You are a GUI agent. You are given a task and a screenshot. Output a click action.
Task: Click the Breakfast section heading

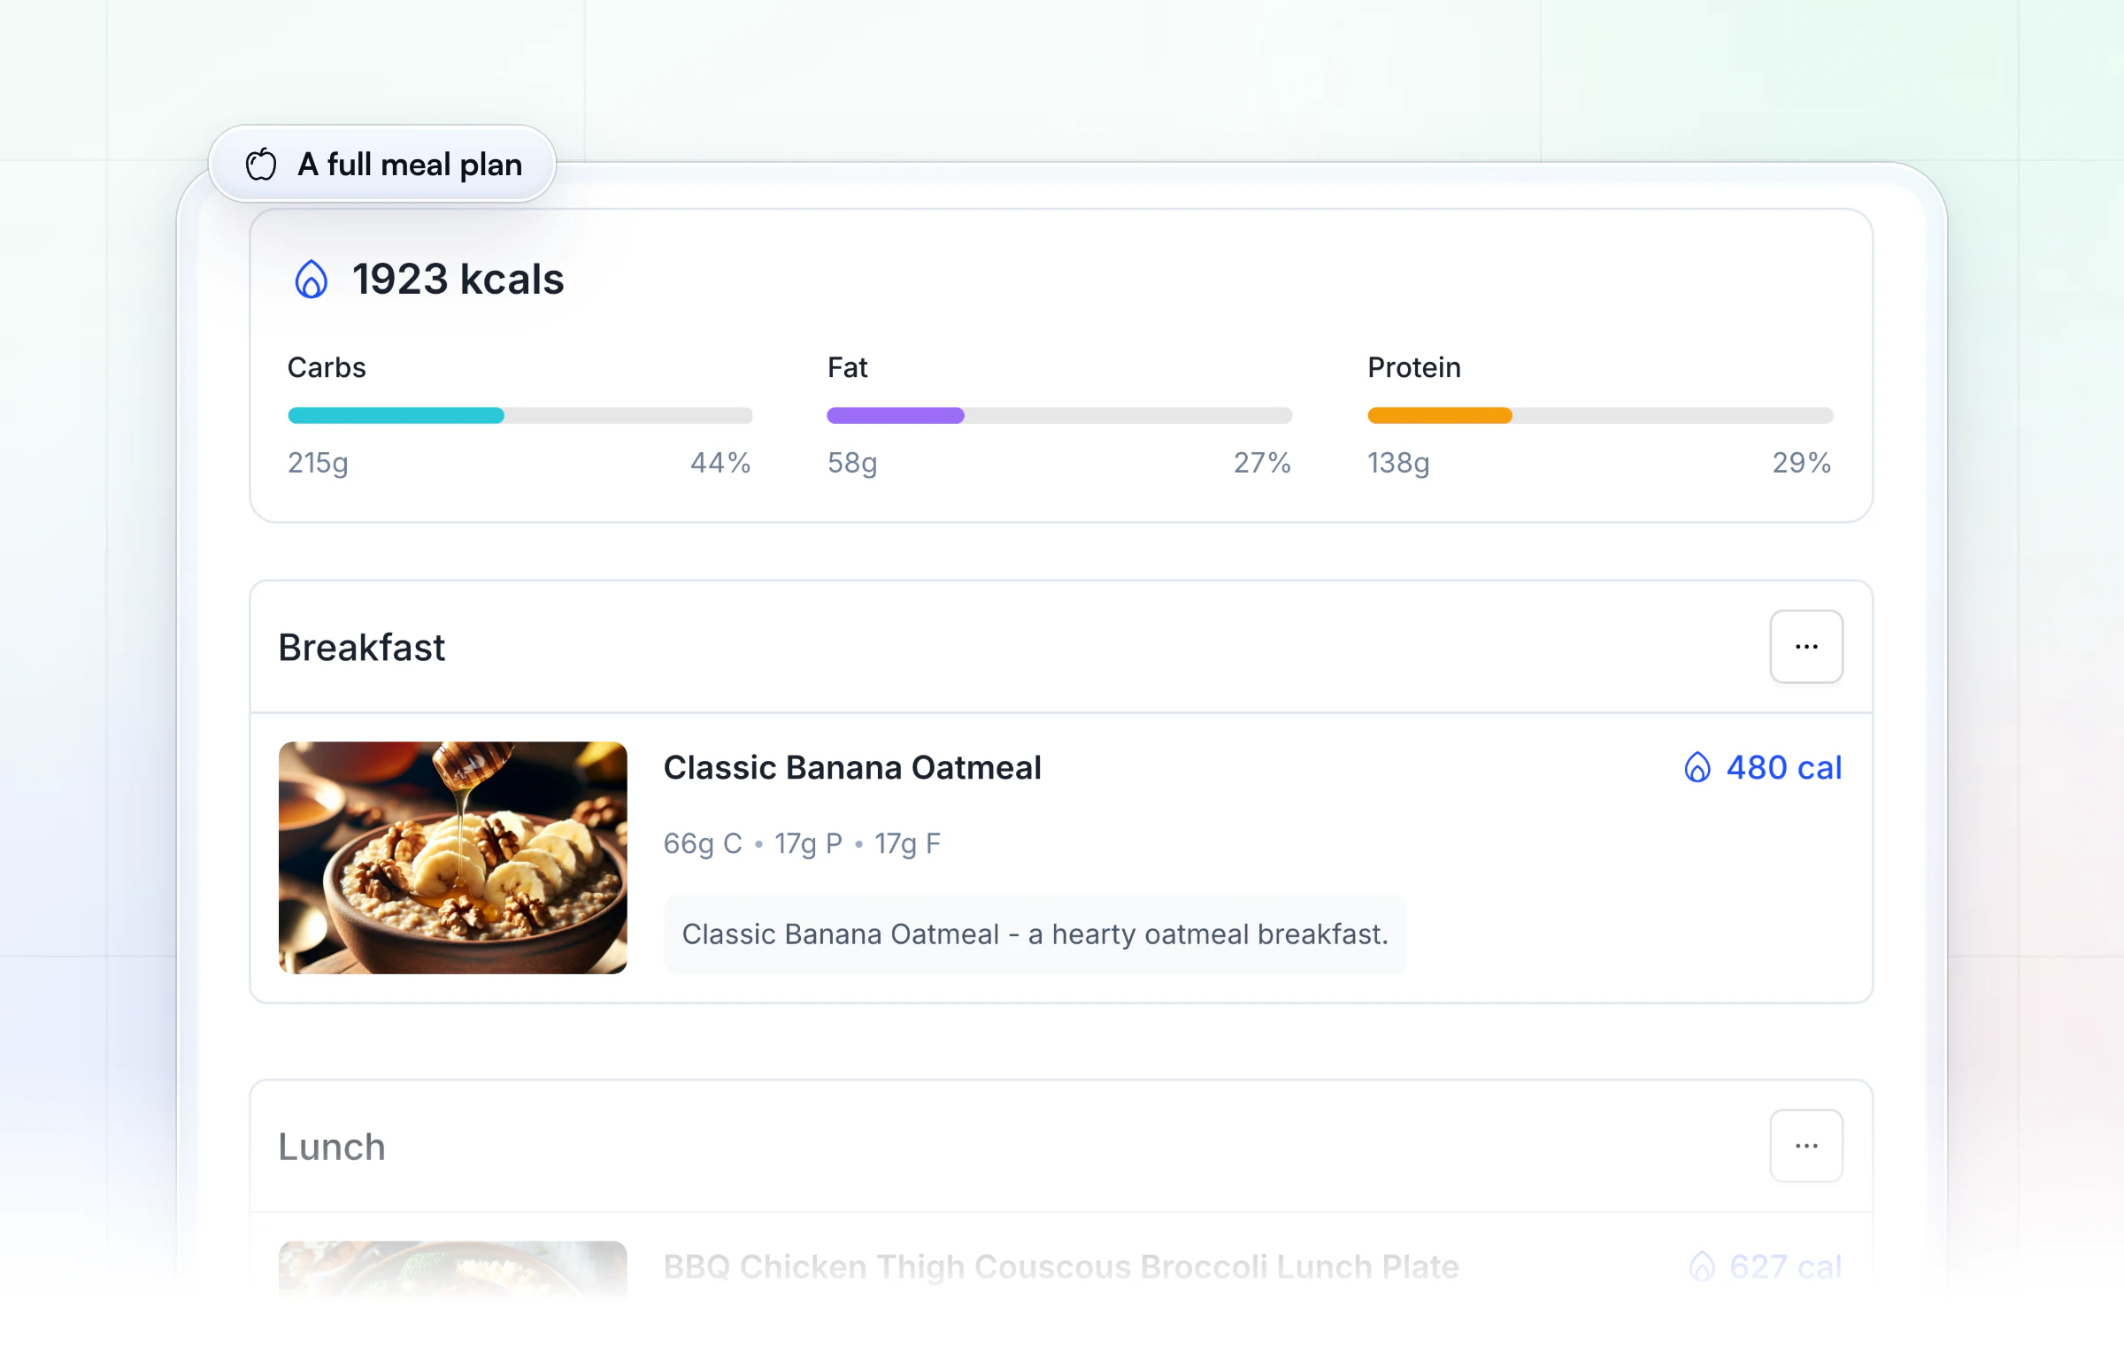click(x=361, y=648)
